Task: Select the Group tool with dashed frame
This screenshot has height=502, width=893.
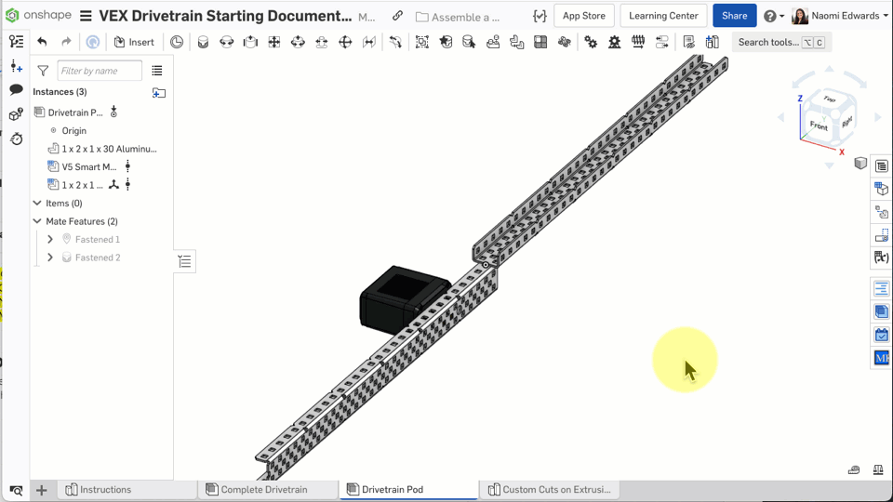Action: coord(422,42)
